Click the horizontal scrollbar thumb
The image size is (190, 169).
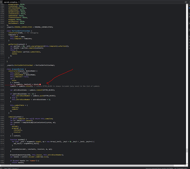87,166
